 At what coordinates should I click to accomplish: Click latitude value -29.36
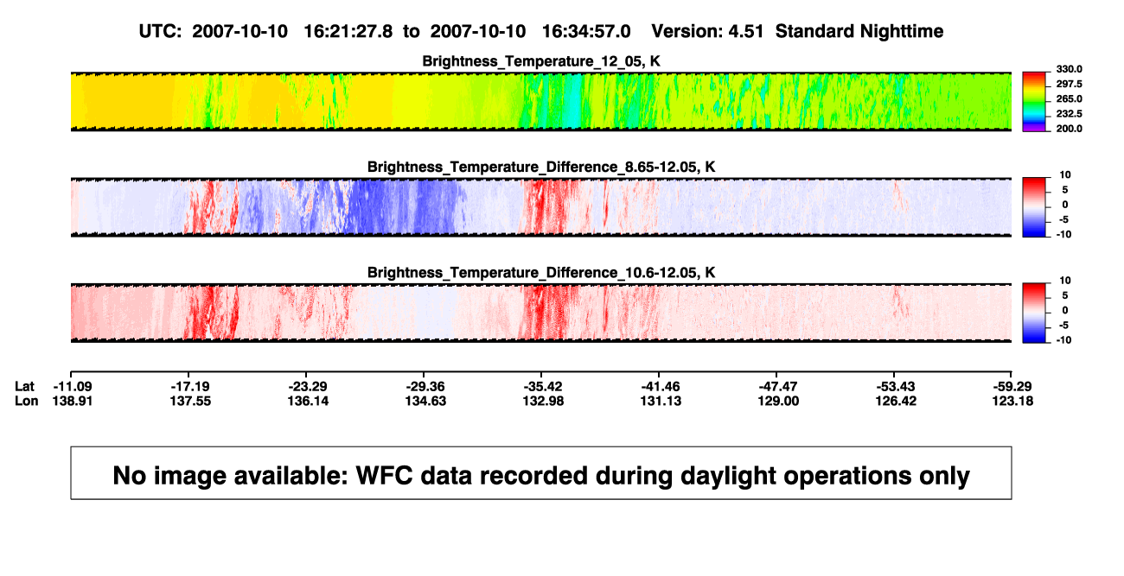(425, 386)
